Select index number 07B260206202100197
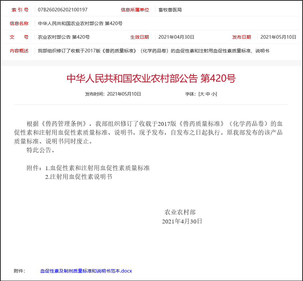 coord(63,10)
